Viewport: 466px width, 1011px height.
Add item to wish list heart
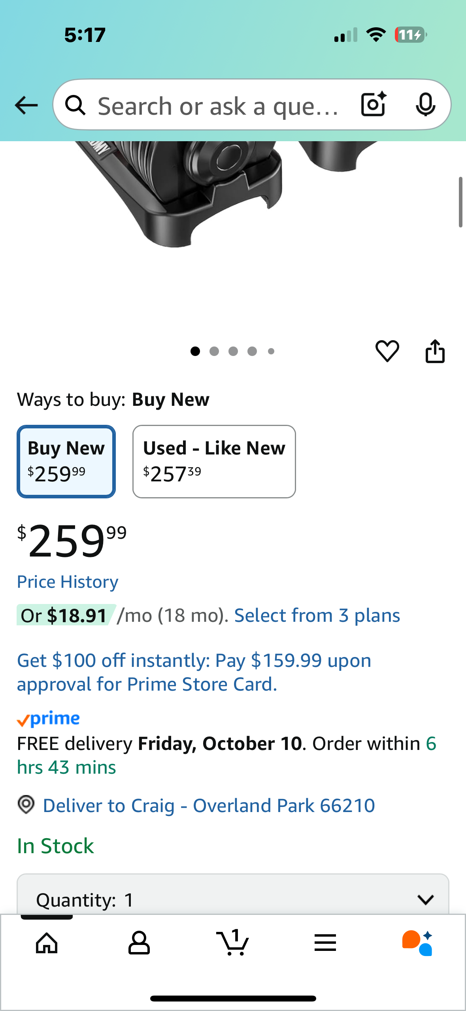(387, 351)
